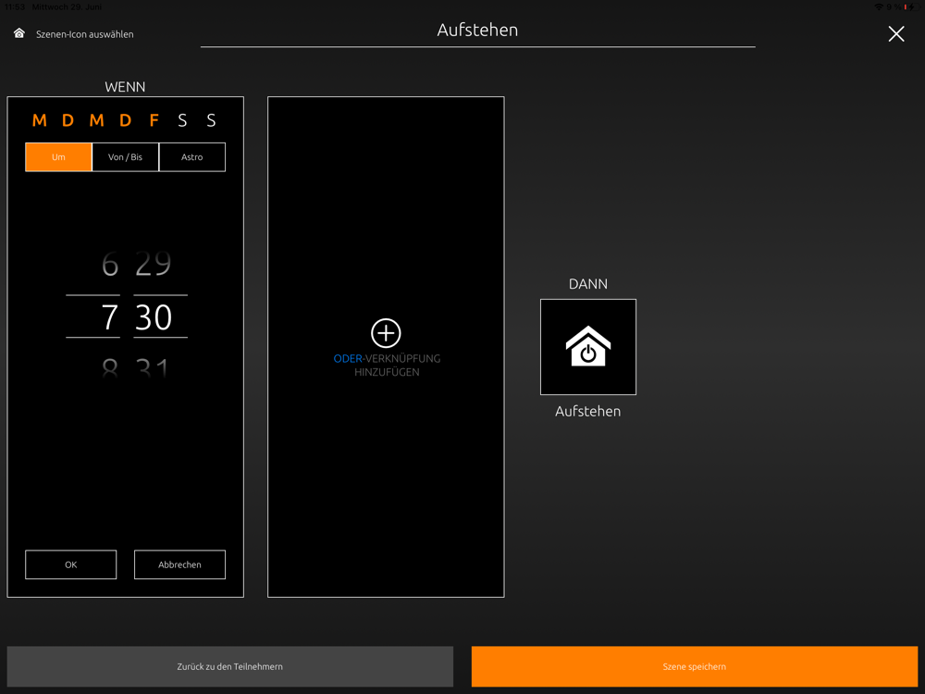This screenshot has height=694, width=925.
Task: Toggle Tuesday, the first D
Action: point(68,120)
